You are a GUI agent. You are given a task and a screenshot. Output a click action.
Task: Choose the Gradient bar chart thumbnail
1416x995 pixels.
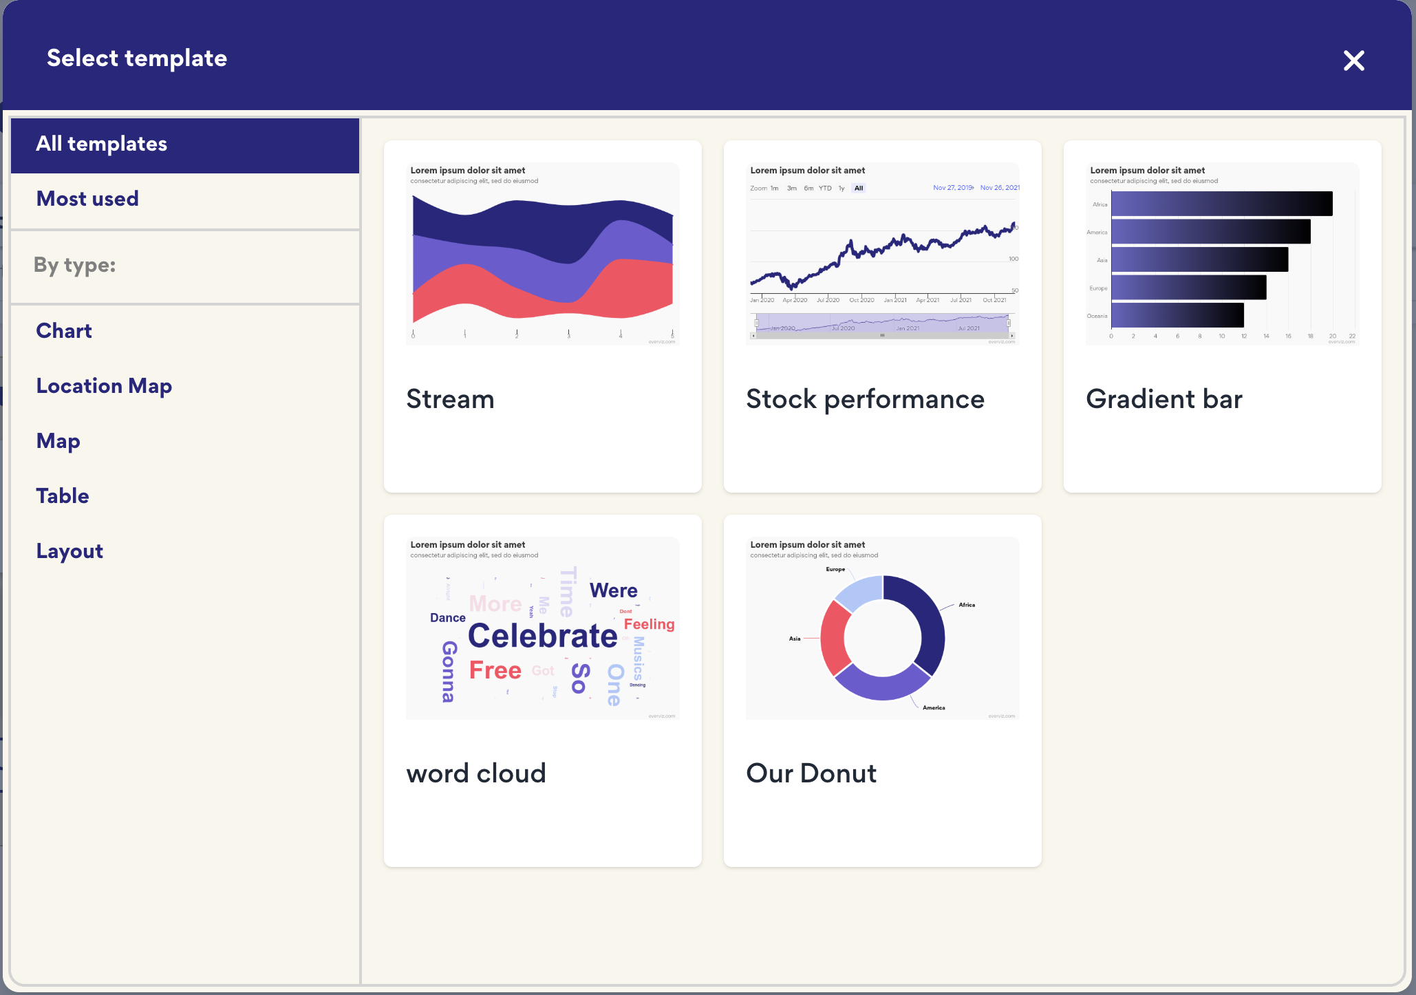tap(1222, 255)
